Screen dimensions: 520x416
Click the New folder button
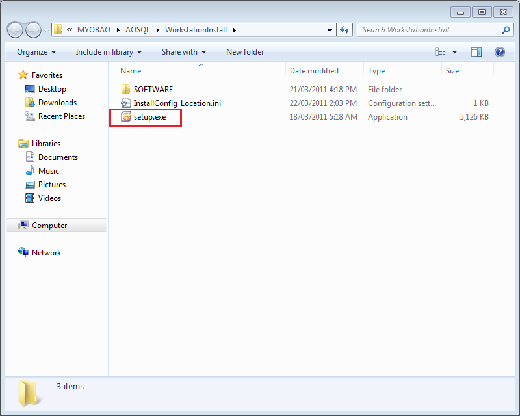point(245,52)
